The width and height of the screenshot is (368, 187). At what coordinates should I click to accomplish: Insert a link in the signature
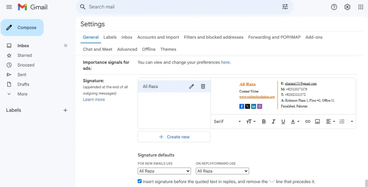[x=308, y=121]
